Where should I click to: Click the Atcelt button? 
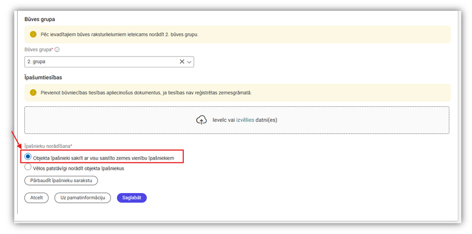coord(37,198)
